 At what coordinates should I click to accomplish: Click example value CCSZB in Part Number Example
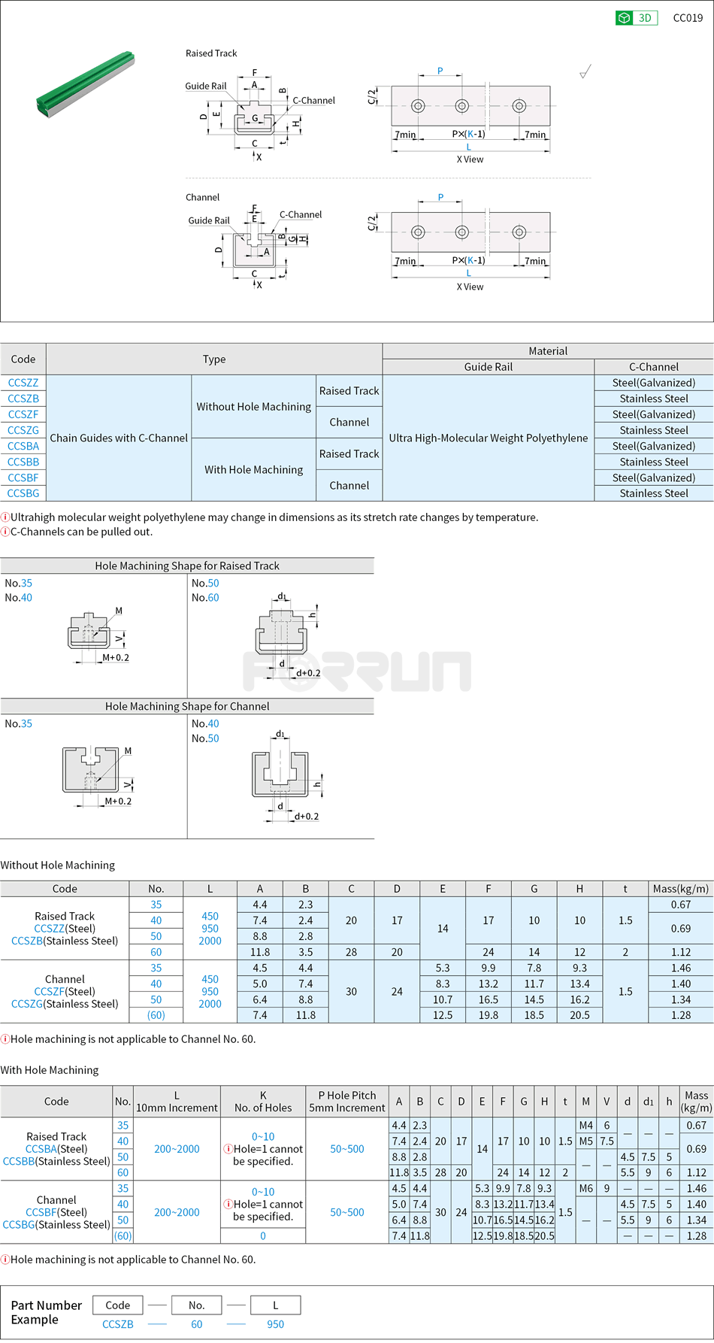coord(118,1324)
